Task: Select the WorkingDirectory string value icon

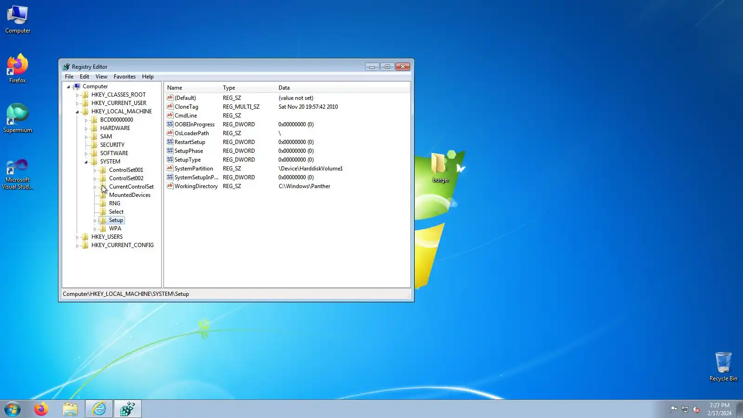Action: pos(170,186)
